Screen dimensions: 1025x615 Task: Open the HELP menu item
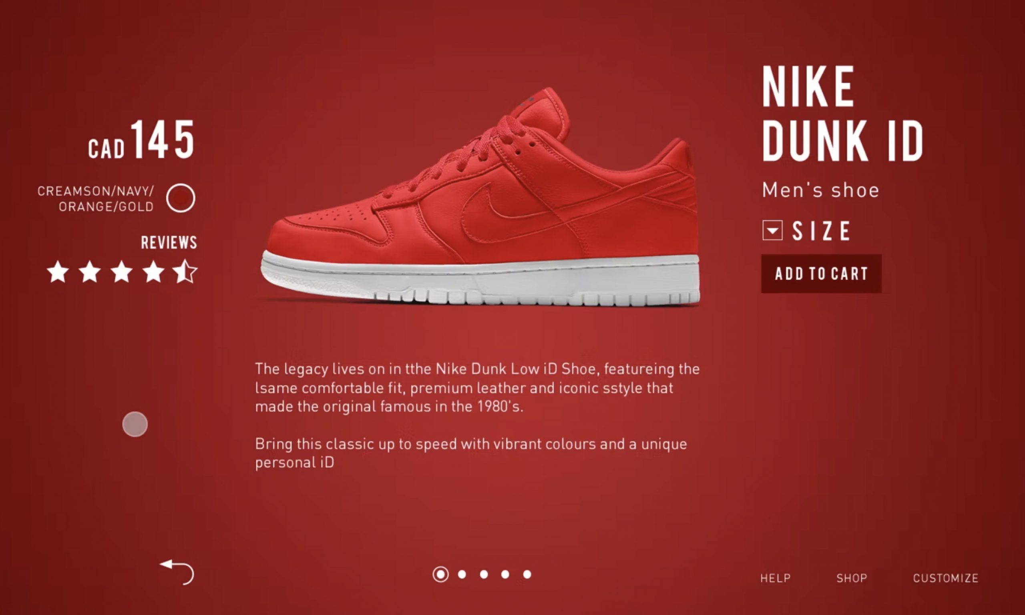point(776,578)
